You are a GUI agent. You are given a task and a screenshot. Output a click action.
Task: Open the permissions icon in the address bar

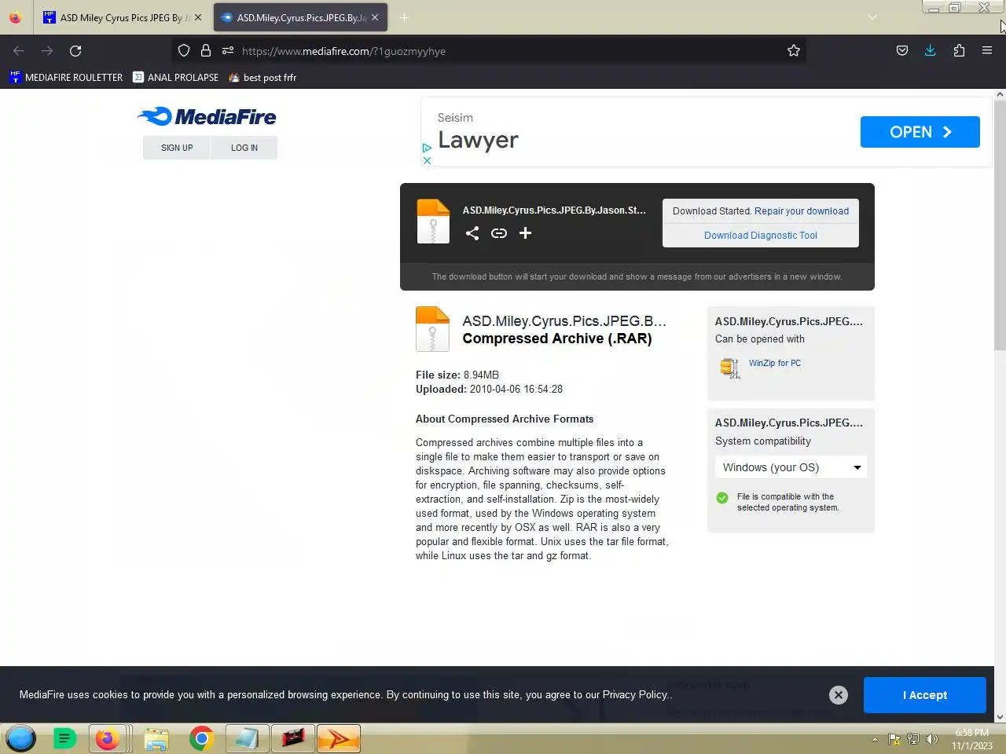click(x=228, y=51)
